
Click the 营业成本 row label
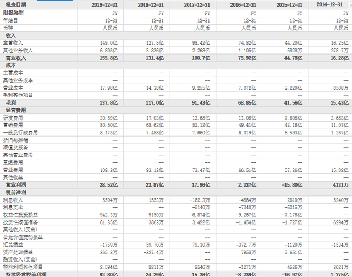pyautogui.click(x=13, y=88)
